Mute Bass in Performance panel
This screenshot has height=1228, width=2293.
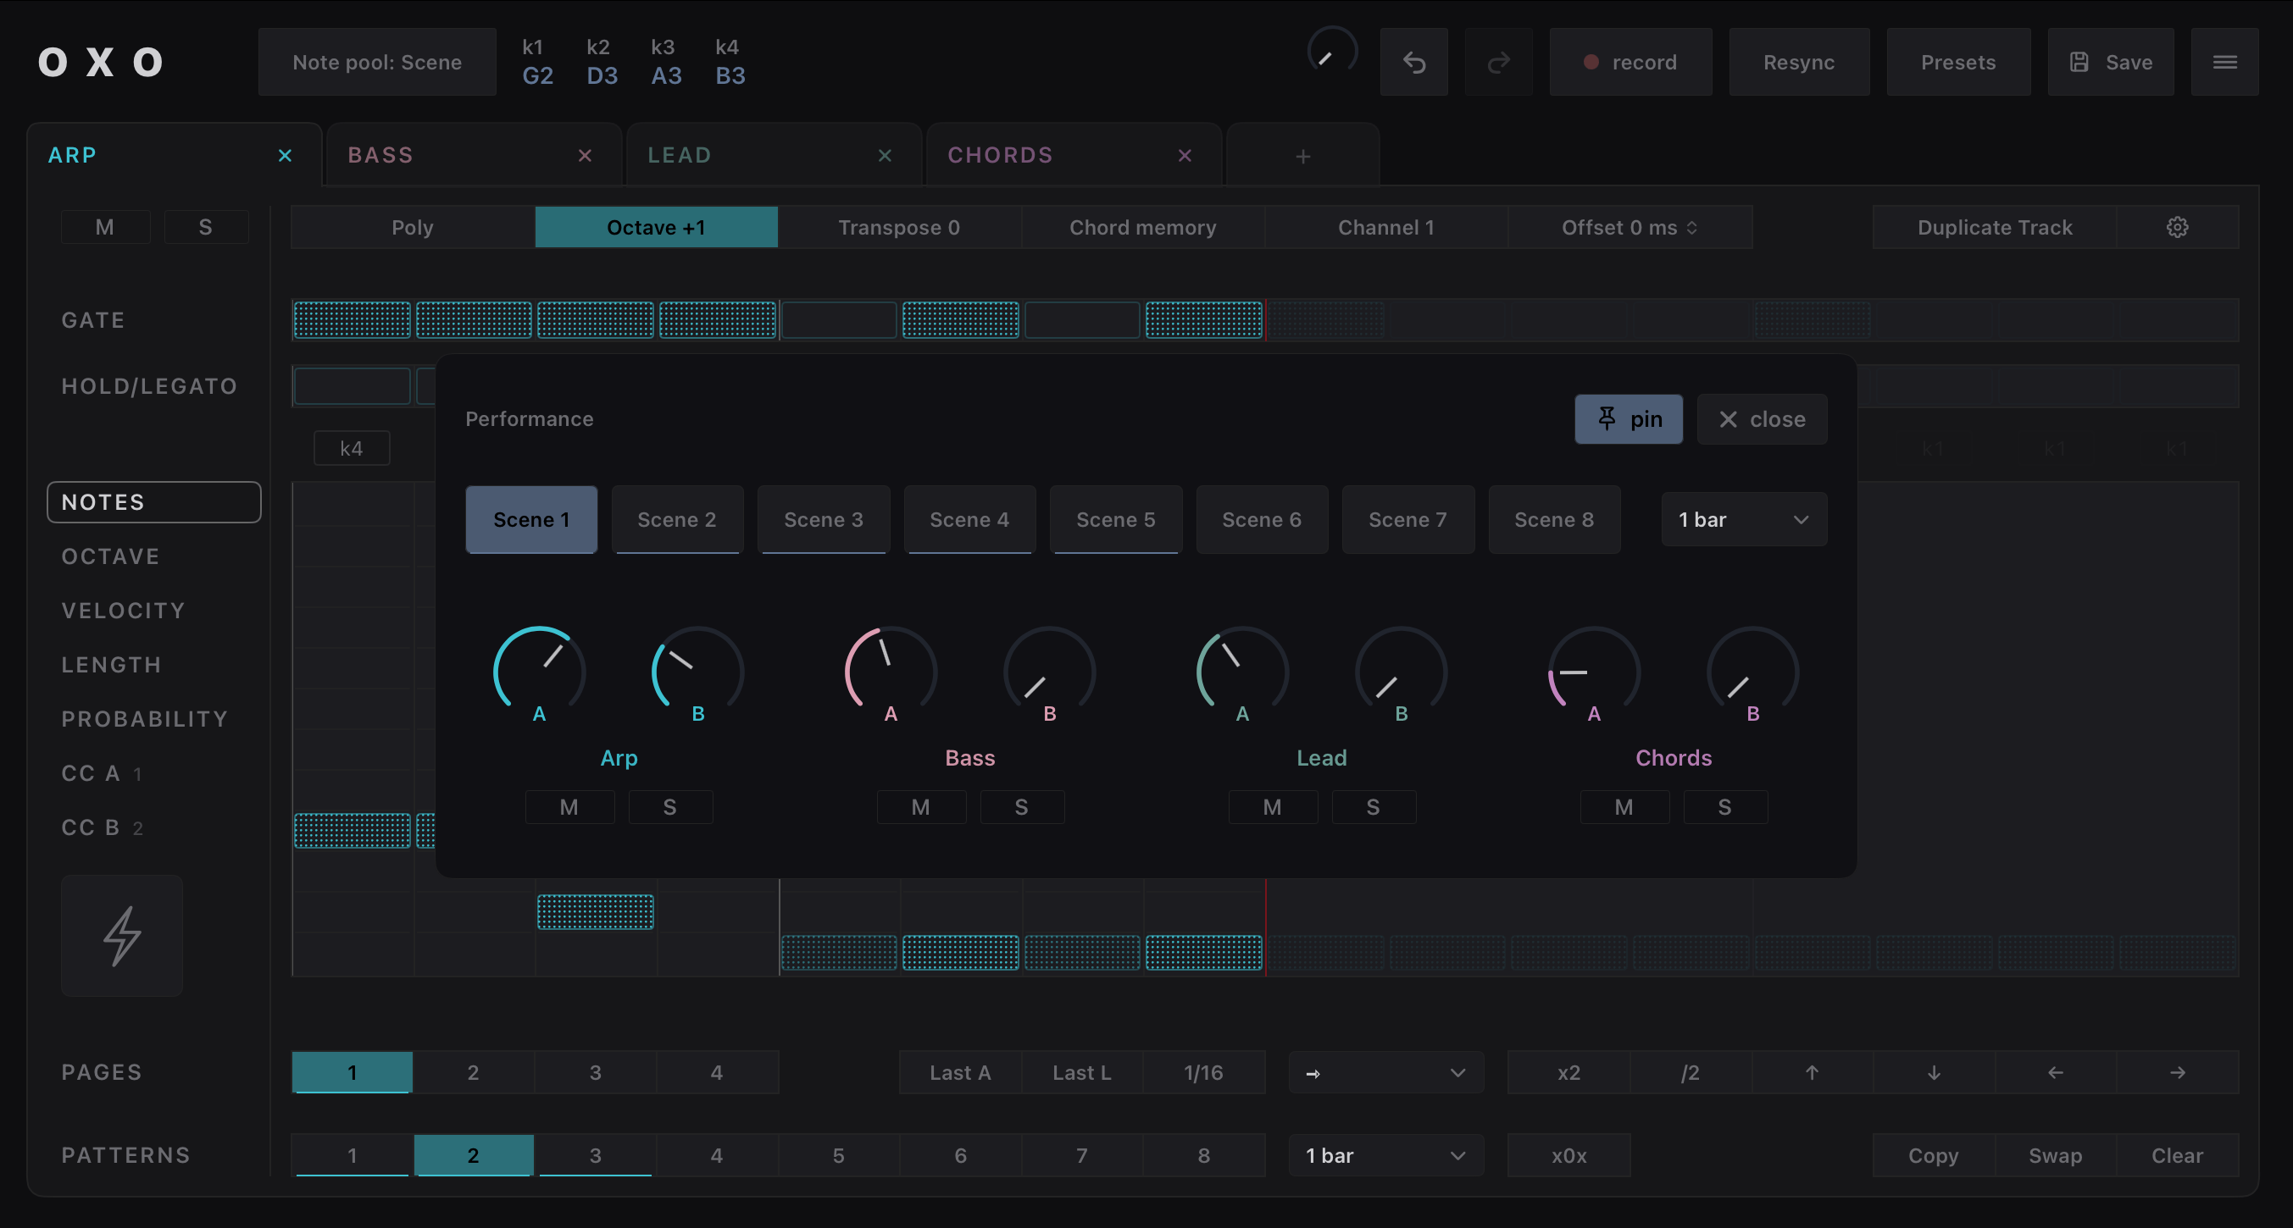[921, 807]
